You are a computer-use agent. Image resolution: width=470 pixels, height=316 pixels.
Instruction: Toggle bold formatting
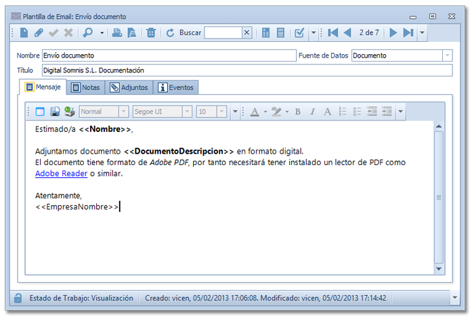click(x=298, y=112)
